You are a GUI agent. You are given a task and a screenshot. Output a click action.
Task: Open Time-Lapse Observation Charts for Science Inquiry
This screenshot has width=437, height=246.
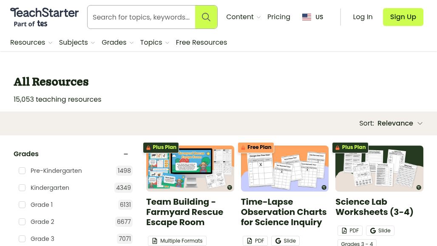[284, 212]
